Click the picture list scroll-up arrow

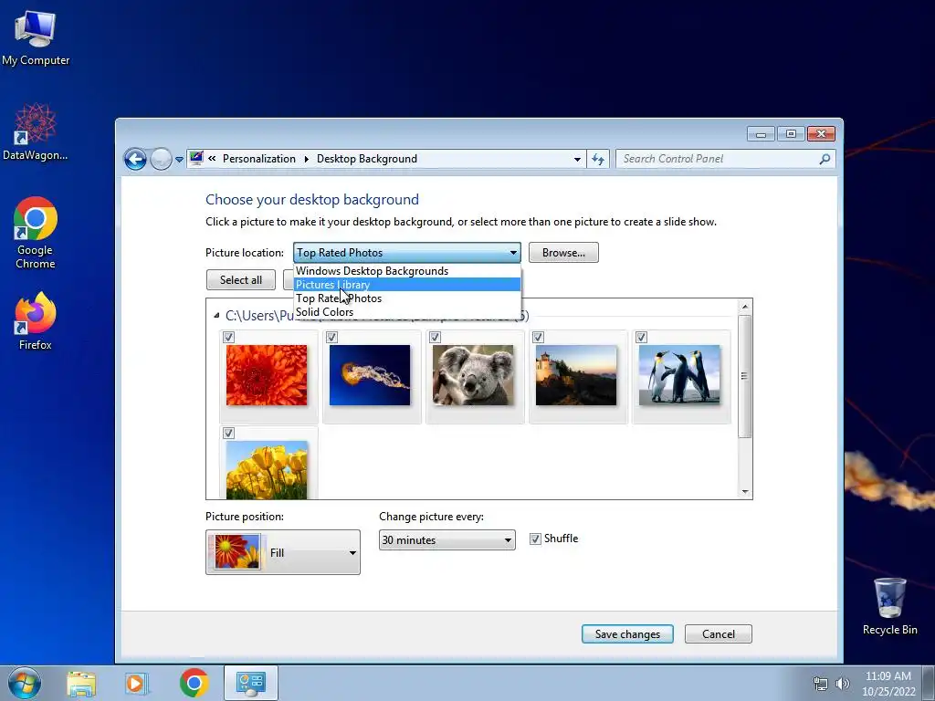tap(745, 307)
